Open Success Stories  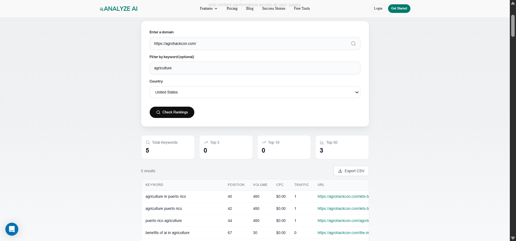274,9
